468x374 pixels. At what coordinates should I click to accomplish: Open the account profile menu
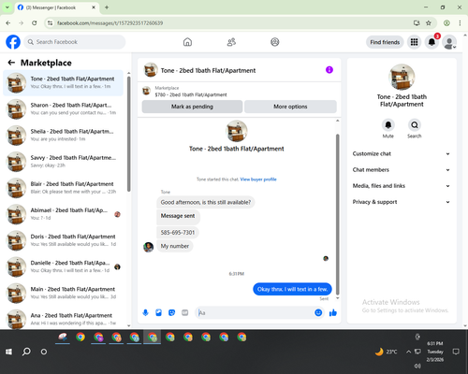tap(449, 42)
